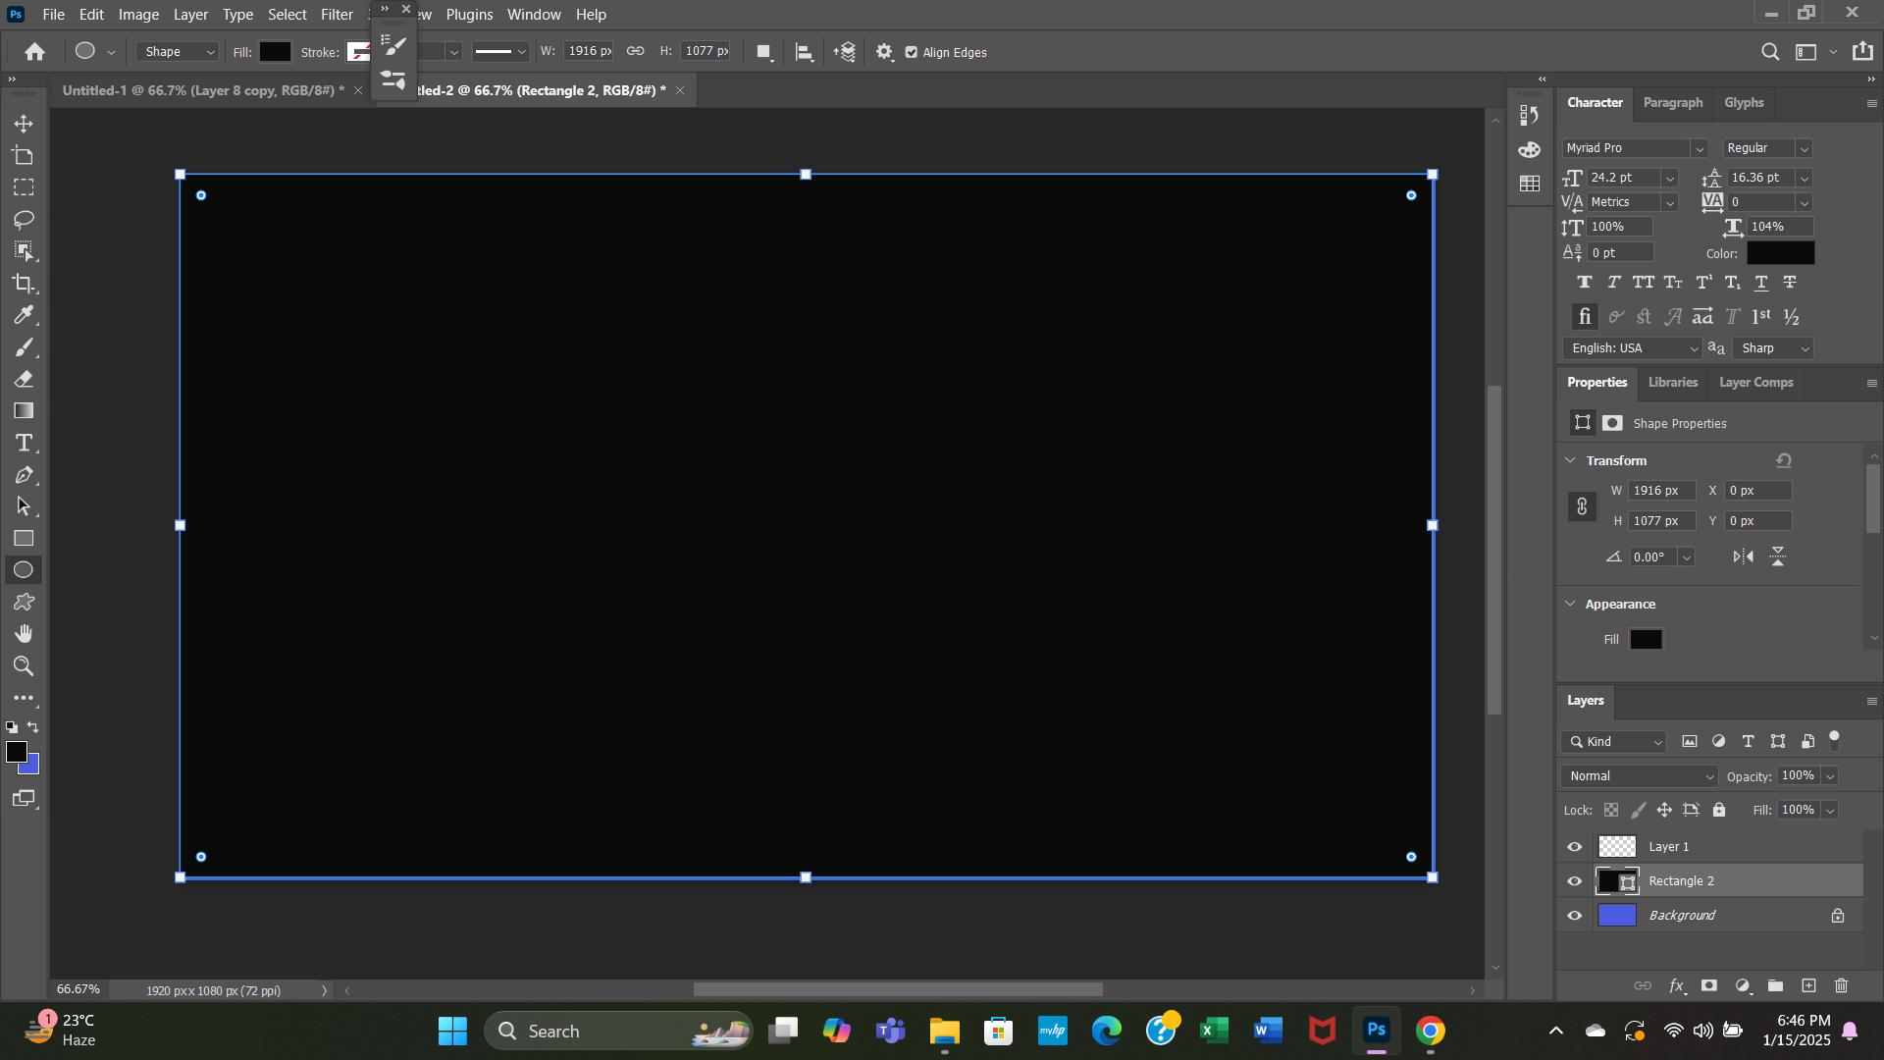The width and height of the screenshot is (1884, 1060).
Task: Click the Home icon in options bar
Action: [35, 52]
